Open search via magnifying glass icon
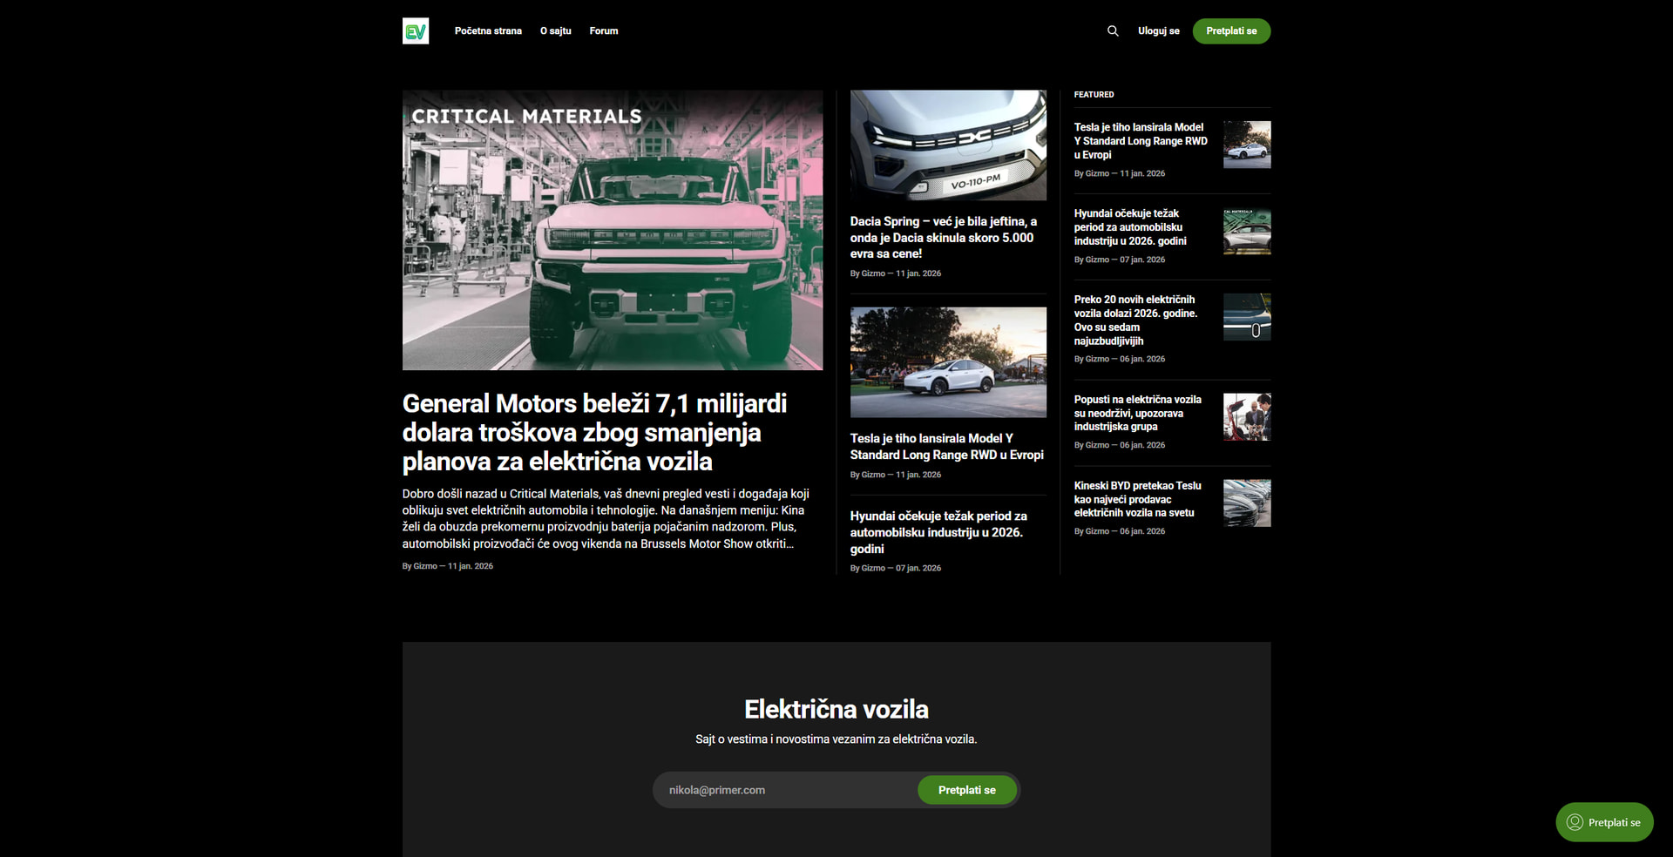Image resolution: width=1673 pixels, height=857 pixels. tap(1113, 31)
